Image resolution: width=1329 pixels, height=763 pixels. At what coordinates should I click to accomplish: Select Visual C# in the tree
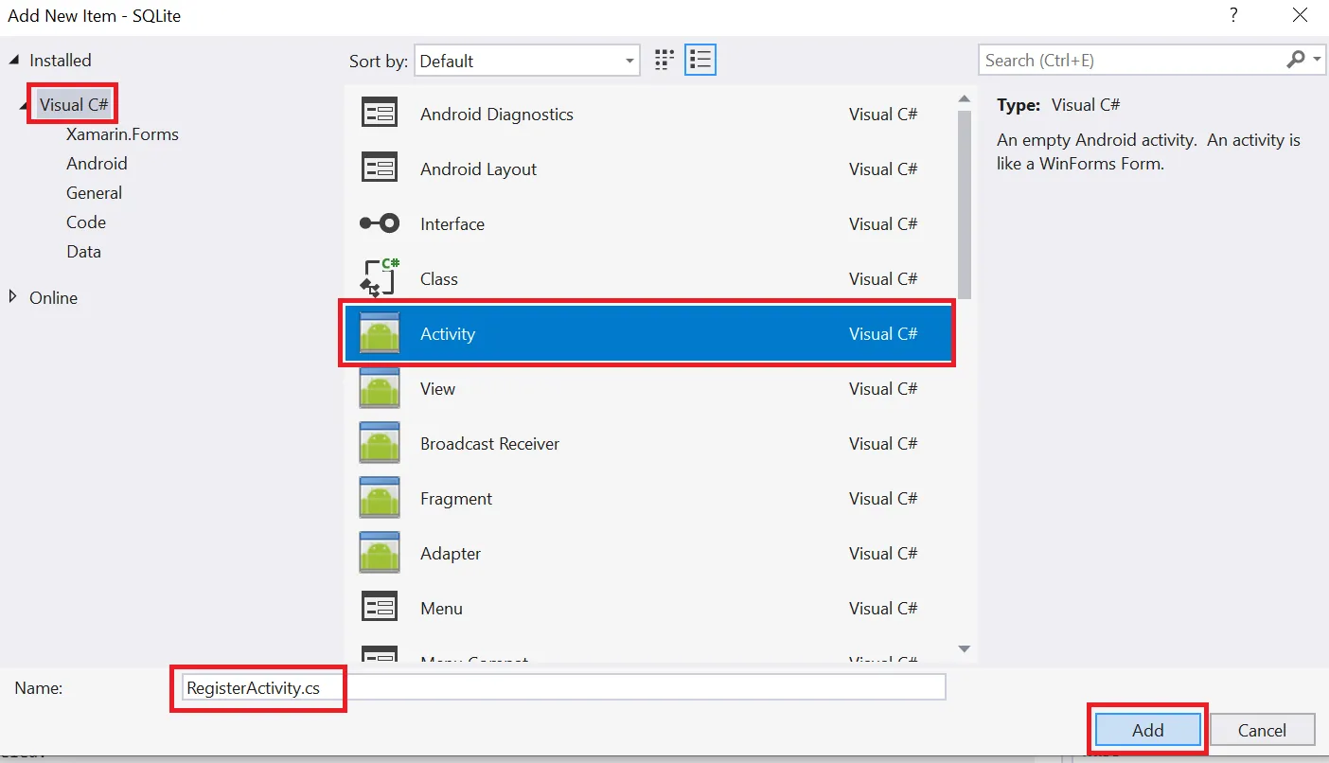75,105
